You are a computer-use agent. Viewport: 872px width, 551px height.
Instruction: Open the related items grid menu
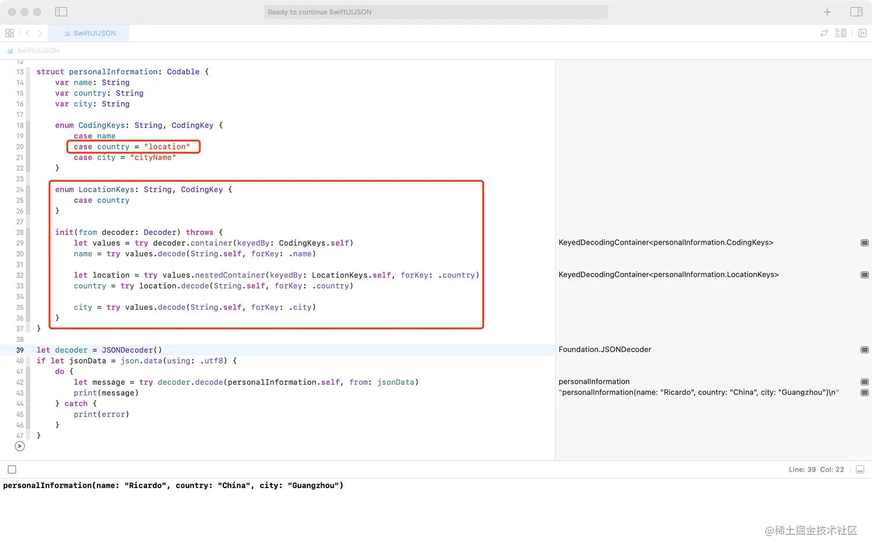[x=10, y=33]
